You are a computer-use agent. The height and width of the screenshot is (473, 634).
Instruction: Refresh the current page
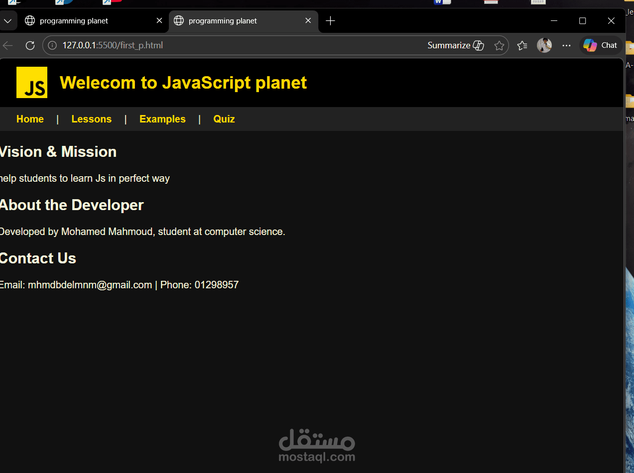30,45
